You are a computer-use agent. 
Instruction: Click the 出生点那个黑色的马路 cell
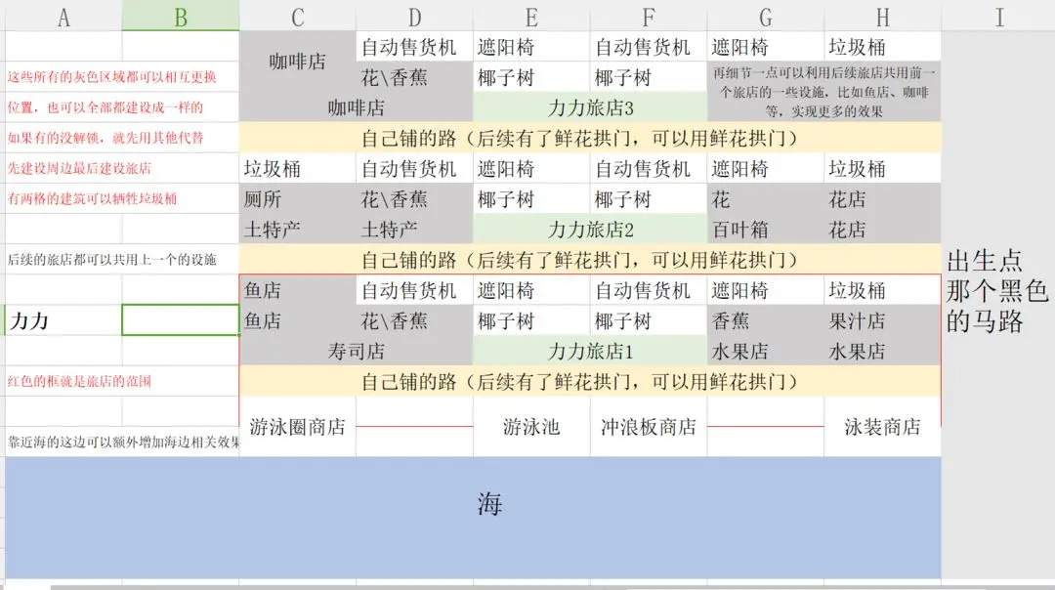pyautogui.click(x=998, y=290)
